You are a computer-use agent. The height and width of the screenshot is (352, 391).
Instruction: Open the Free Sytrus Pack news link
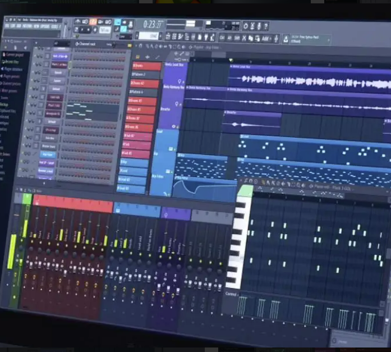point(306,39)
